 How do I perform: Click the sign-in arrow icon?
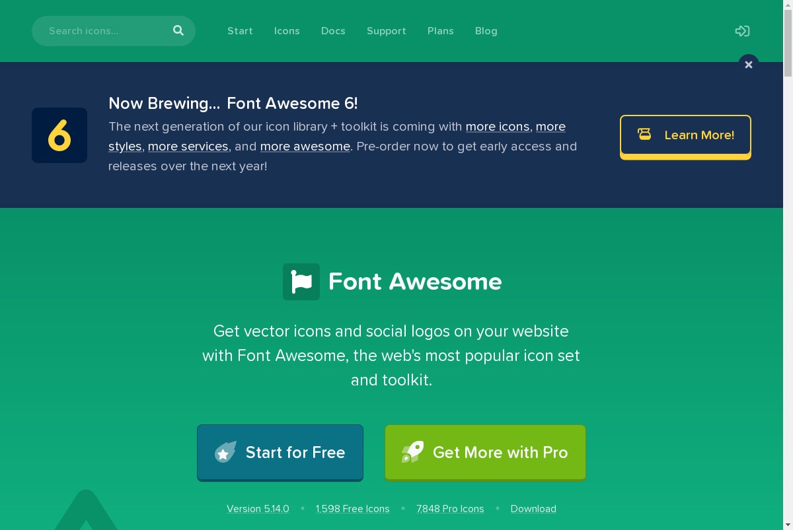[742, 31]
